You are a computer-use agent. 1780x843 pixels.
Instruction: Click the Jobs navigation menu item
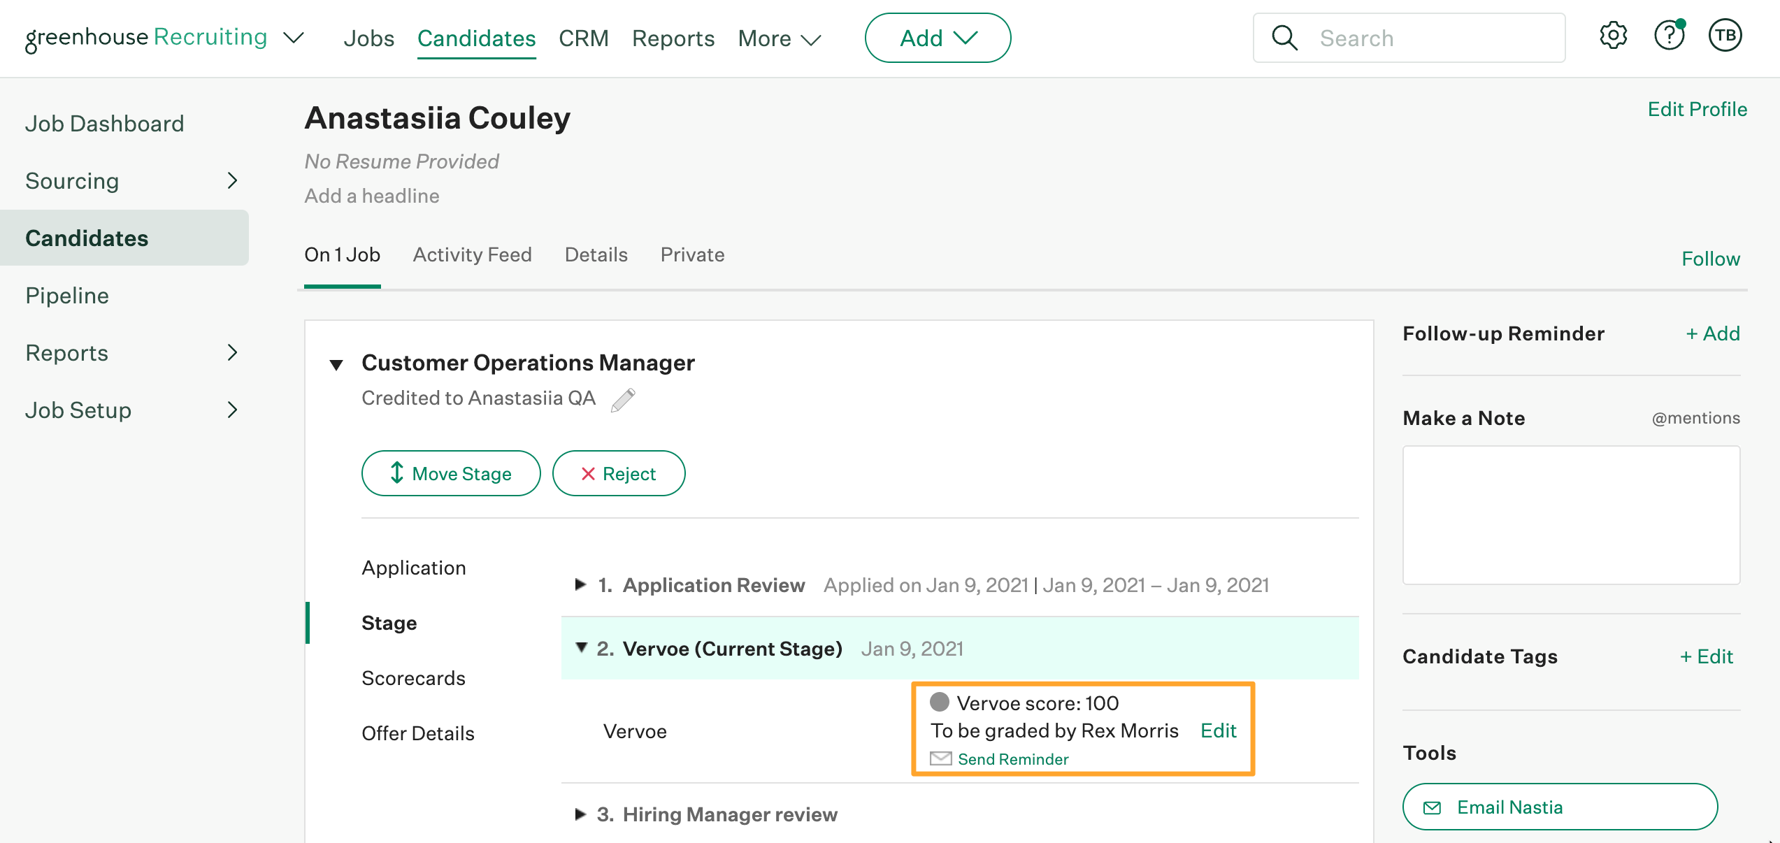(x=370, y=36)
